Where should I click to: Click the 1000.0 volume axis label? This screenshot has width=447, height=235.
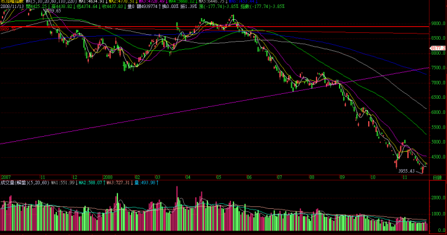tap(438, 214)
